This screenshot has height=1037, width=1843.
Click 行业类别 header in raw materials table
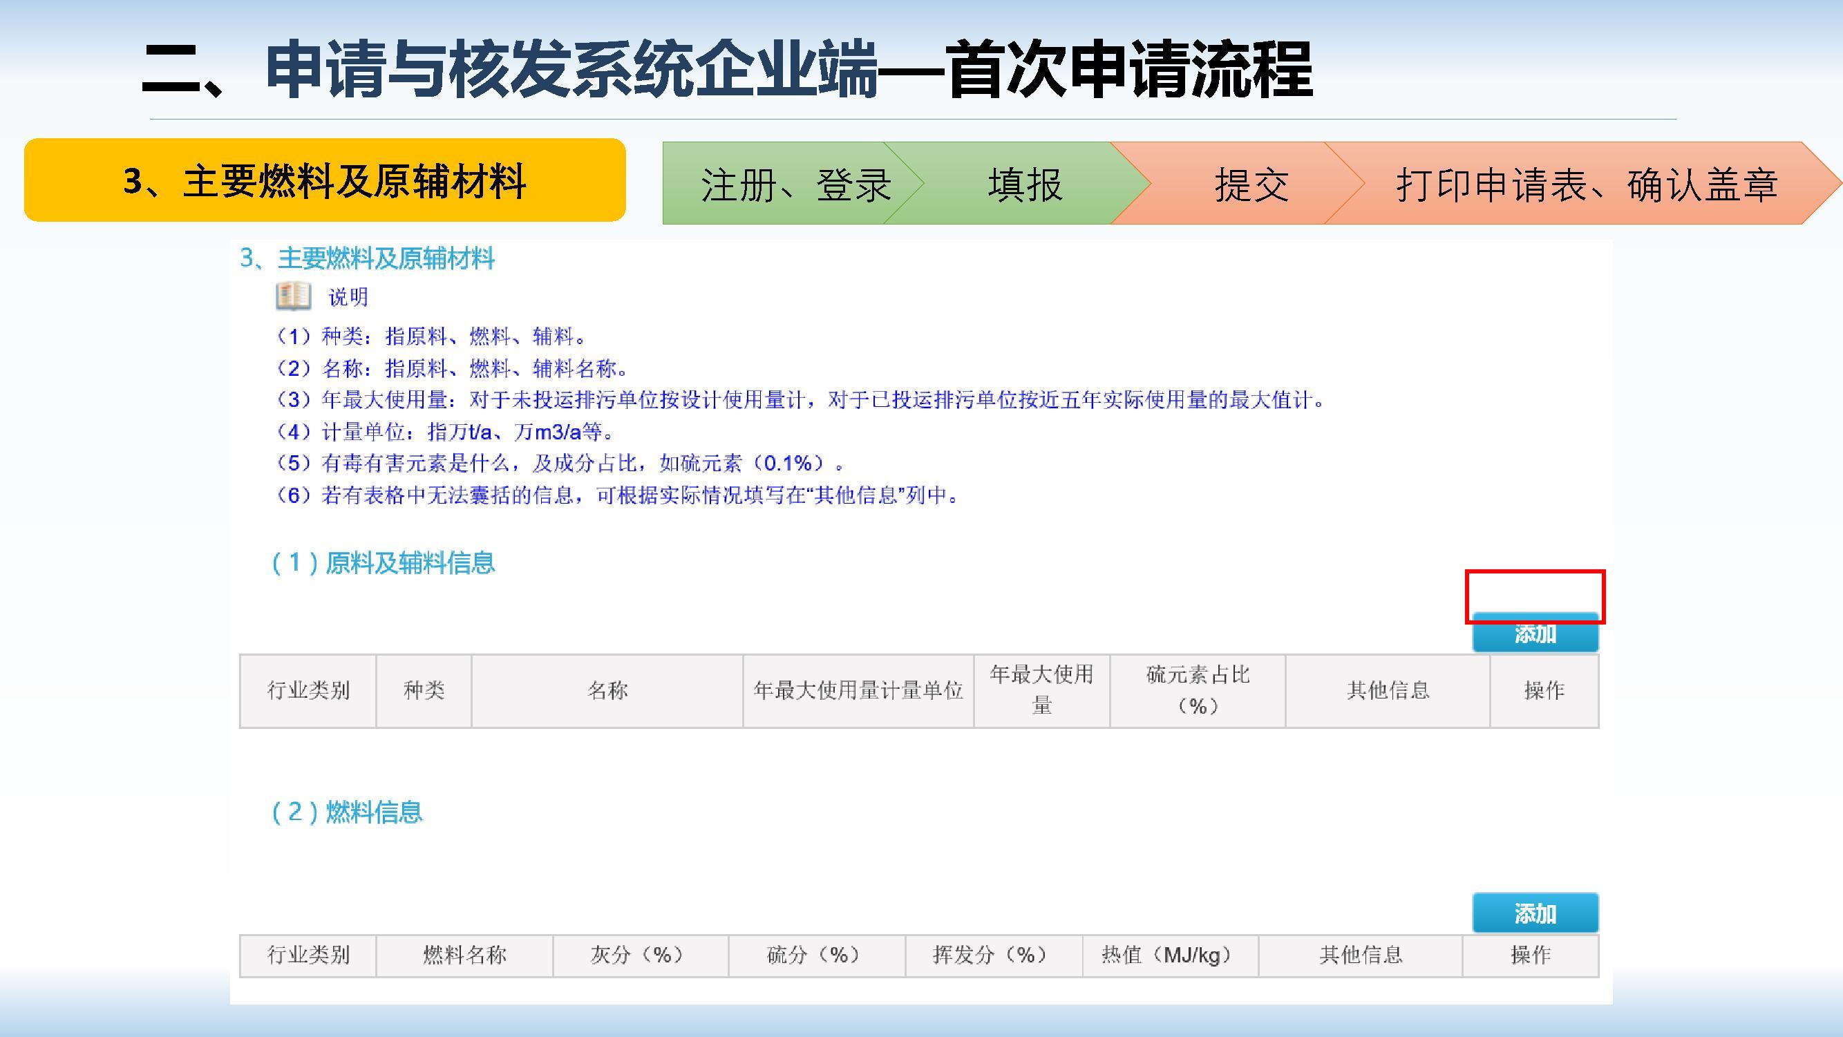click(308, 691)
